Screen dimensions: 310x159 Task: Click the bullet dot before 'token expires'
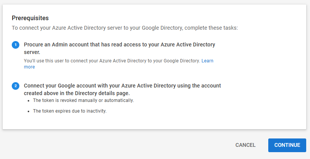[x=28, y=111]
